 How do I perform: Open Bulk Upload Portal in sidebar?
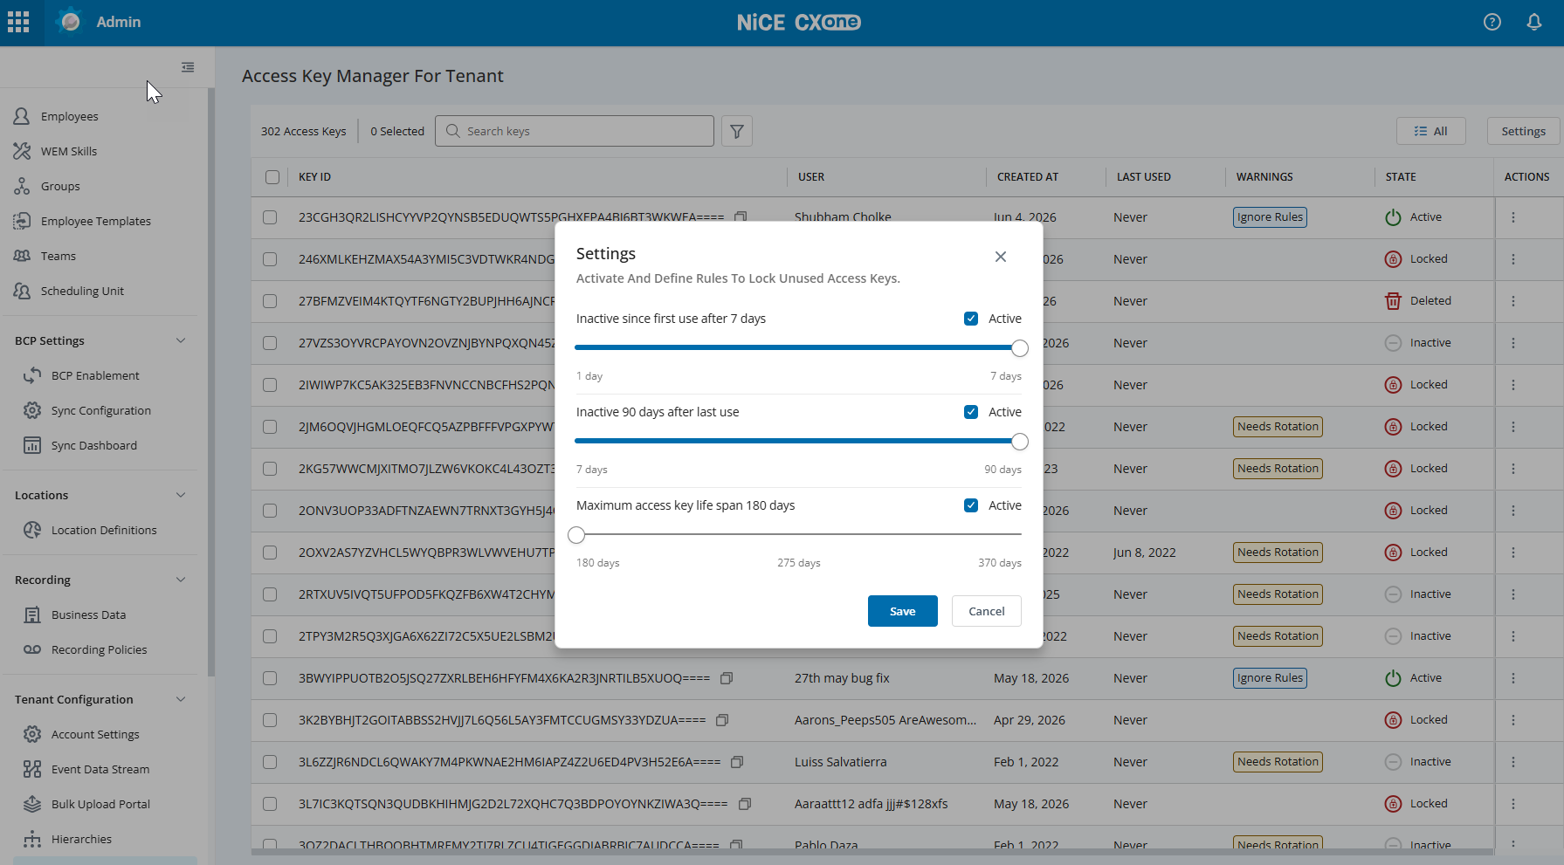tap(100, 804)
